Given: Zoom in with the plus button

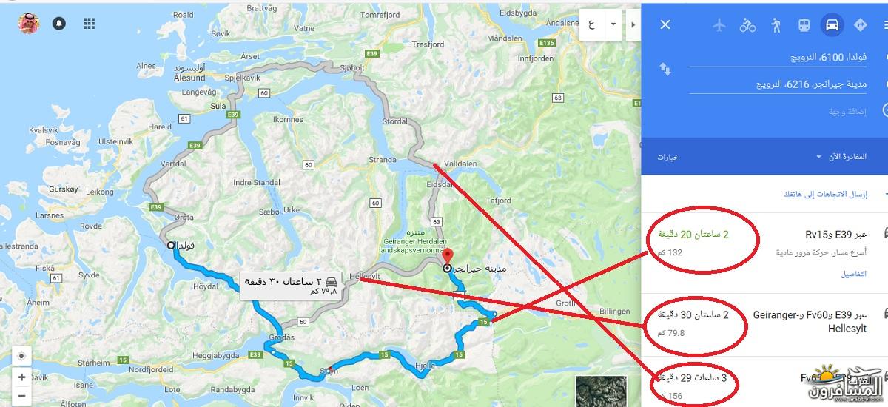Looking at the screenshot, I should point(21,377).
